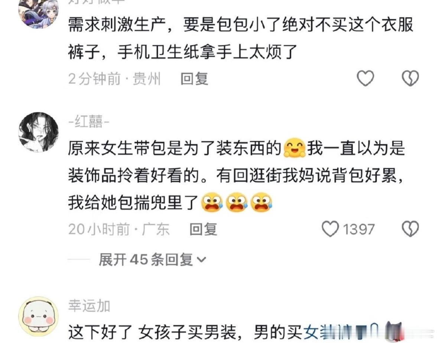Click the first scared crying emoji

[x=212, y=202]
